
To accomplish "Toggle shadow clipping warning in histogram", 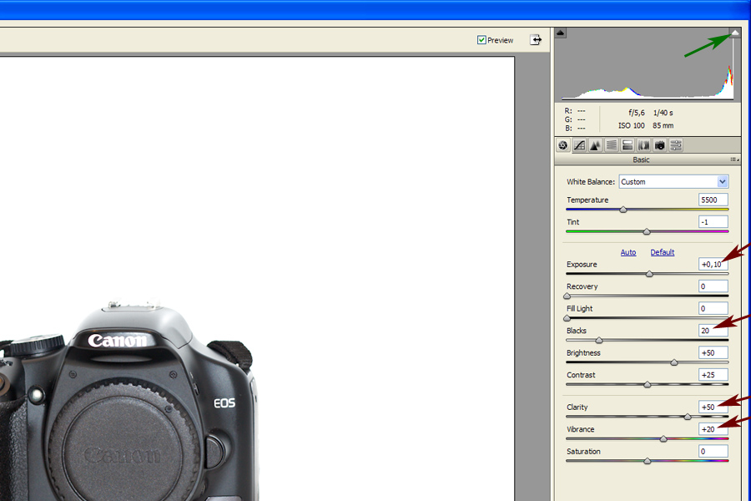I will coord(561,33).
